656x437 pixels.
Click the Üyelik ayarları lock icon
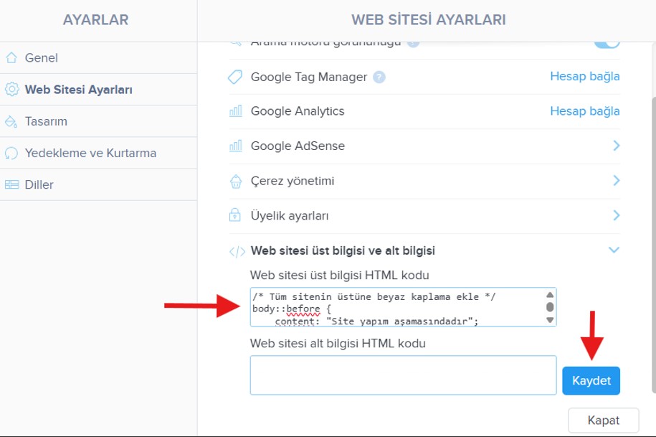(235, 215)
